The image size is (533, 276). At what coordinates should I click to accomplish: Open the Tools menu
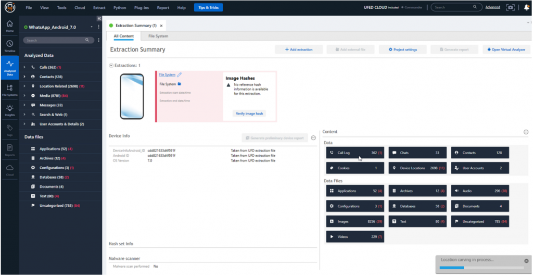pos(62,7)
